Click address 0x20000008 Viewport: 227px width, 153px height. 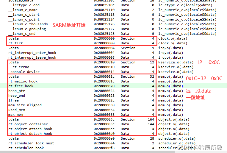(x=104, y=57)
